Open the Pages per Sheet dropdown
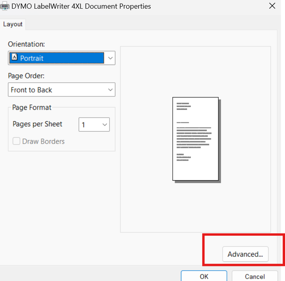Image resolution: width=285 pixels, height=281 pixels. click(94, 124)
